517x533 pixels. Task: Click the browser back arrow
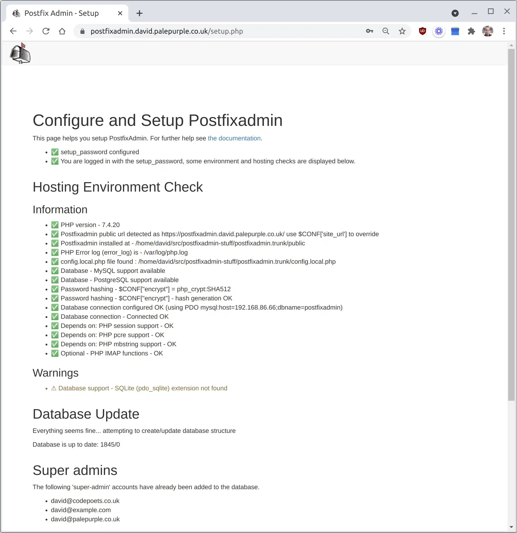tap(13, 31)
